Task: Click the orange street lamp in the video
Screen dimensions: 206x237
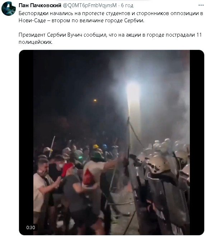Action: [95, 100]
